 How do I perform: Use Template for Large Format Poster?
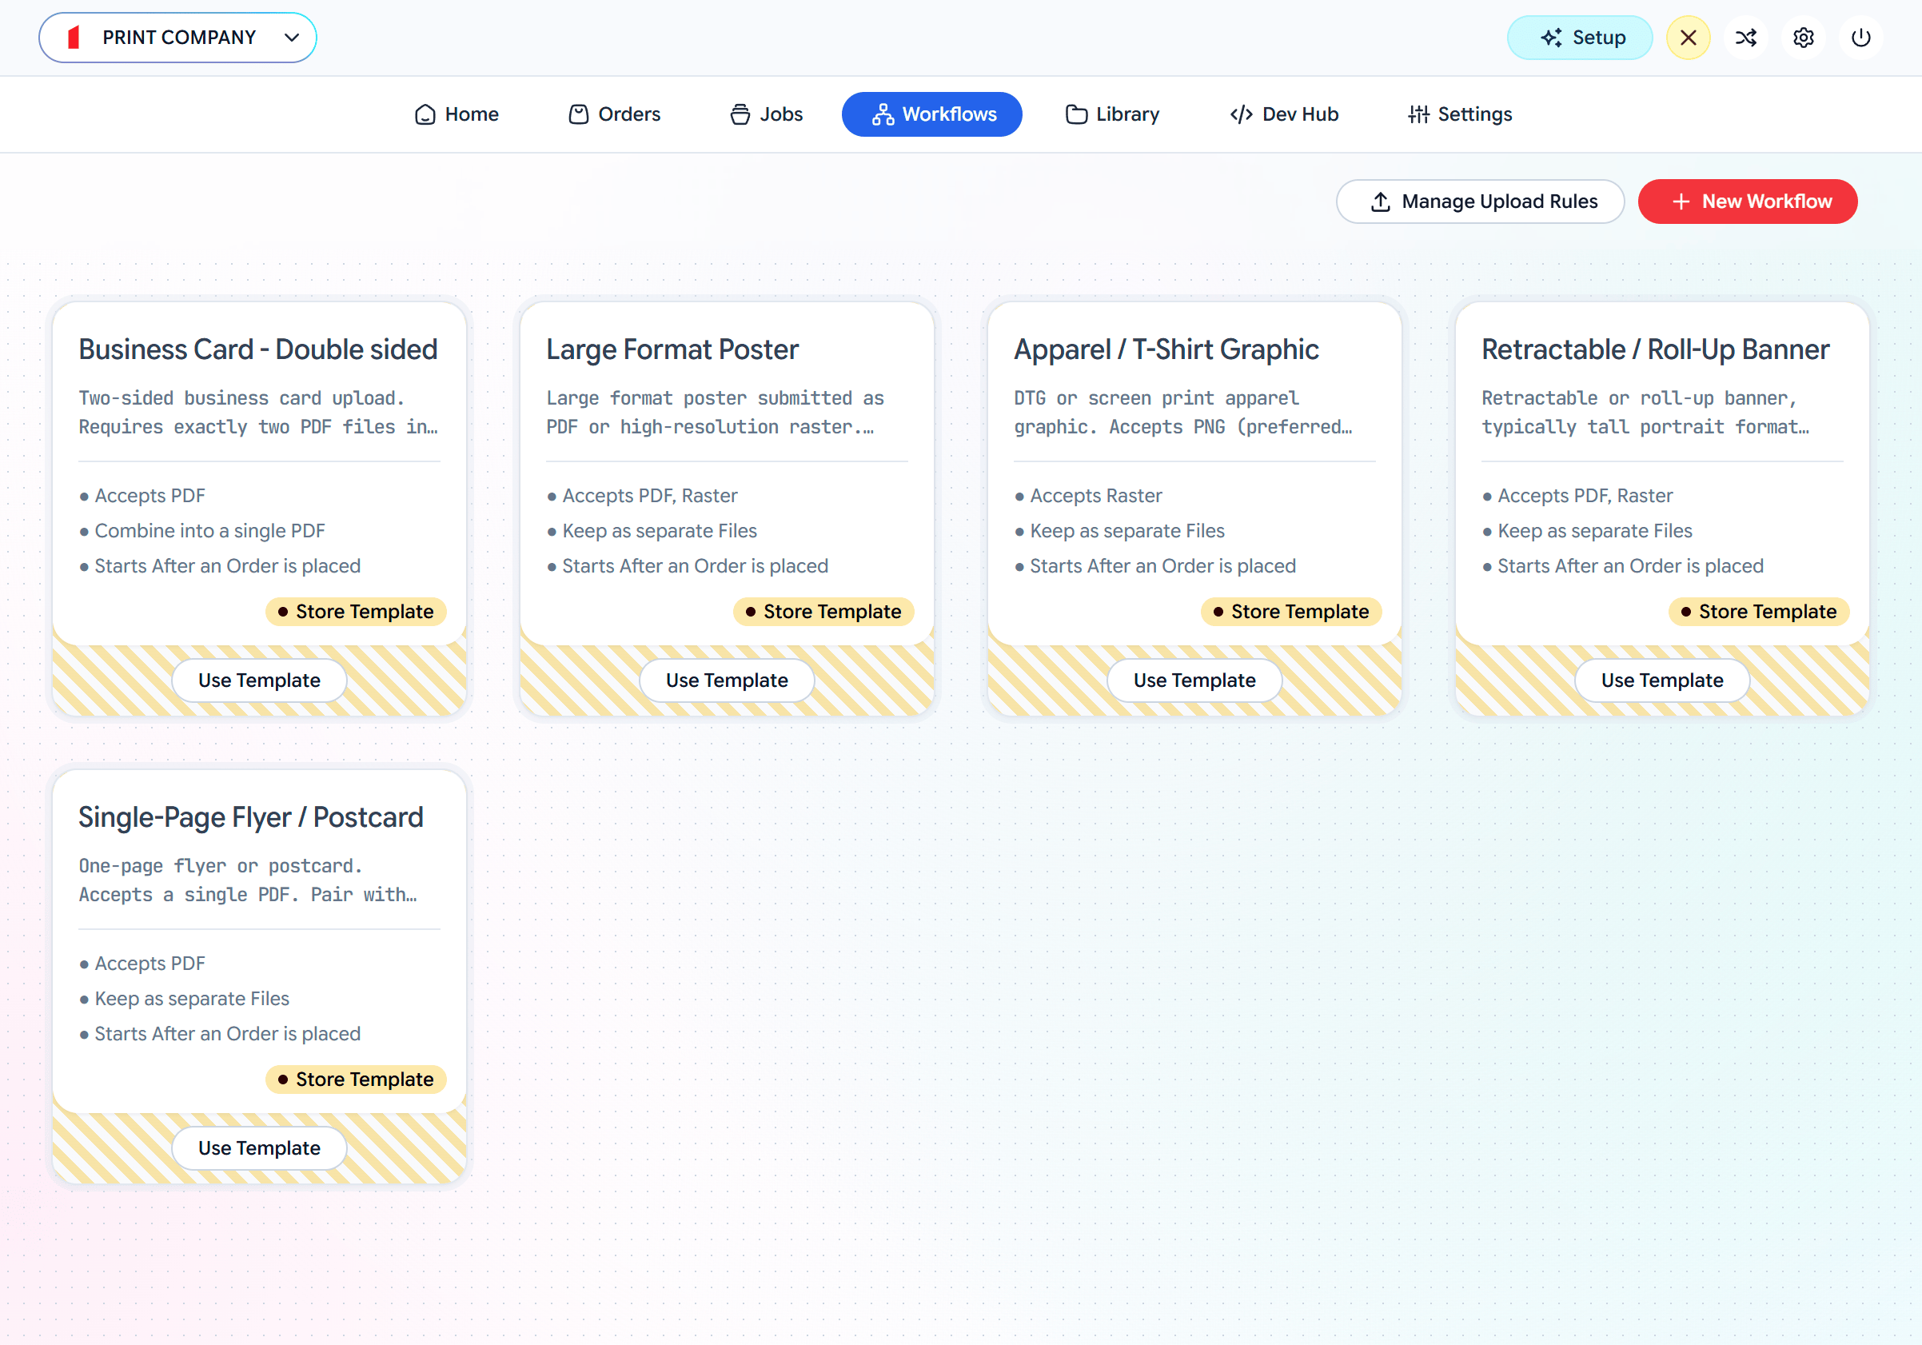pos(727,680)
